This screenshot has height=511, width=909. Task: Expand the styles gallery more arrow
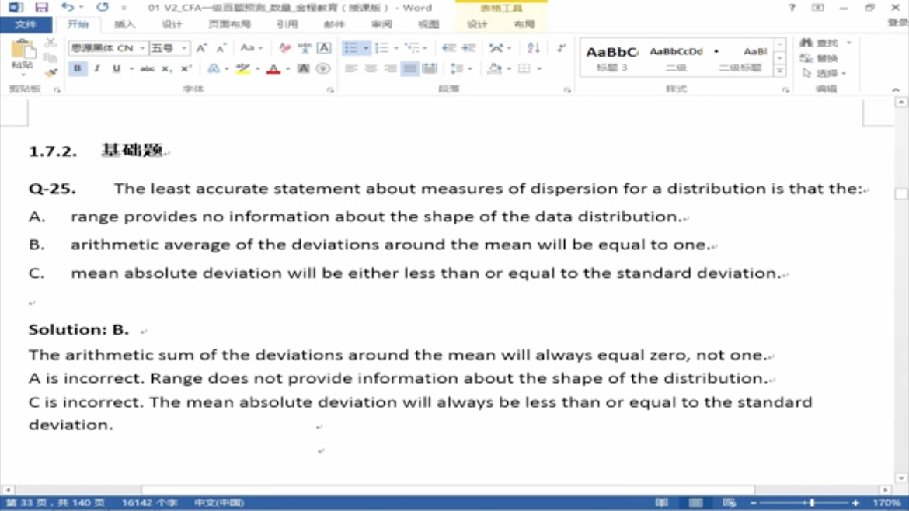pos(780,71)
